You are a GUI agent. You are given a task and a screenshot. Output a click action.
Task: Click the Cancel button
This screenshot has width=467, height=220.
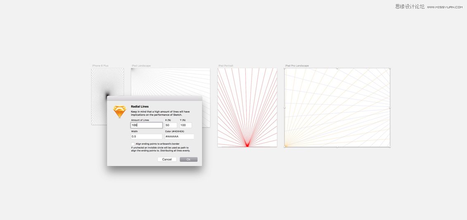point(167,160)
